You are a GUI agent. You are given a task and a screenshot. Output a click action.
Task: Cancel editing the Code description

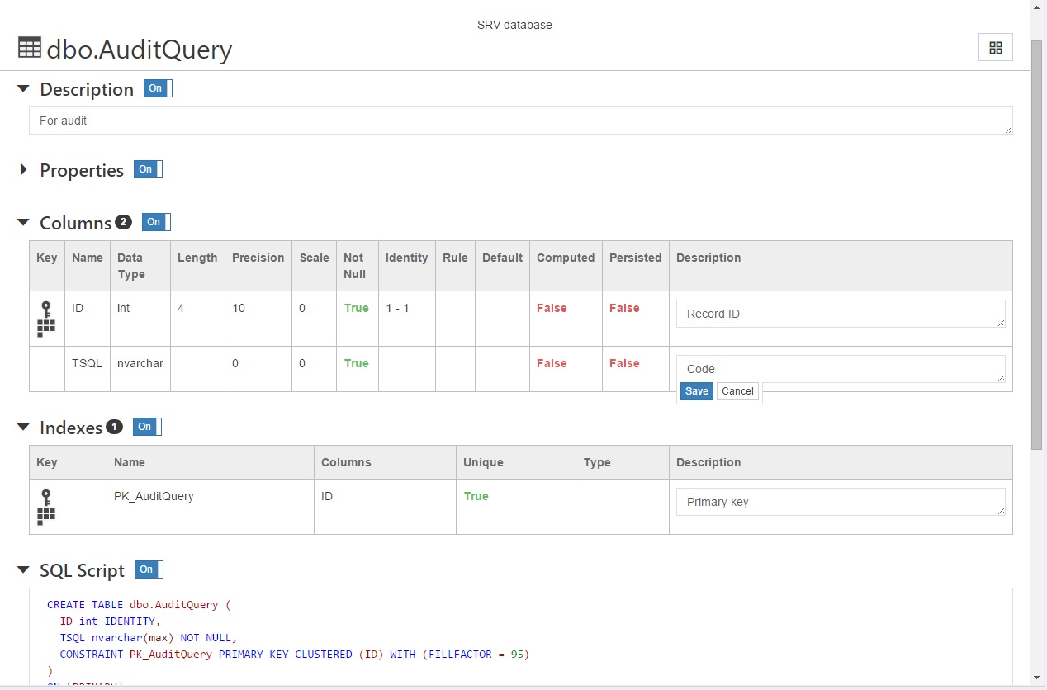(x=737, y=391)
